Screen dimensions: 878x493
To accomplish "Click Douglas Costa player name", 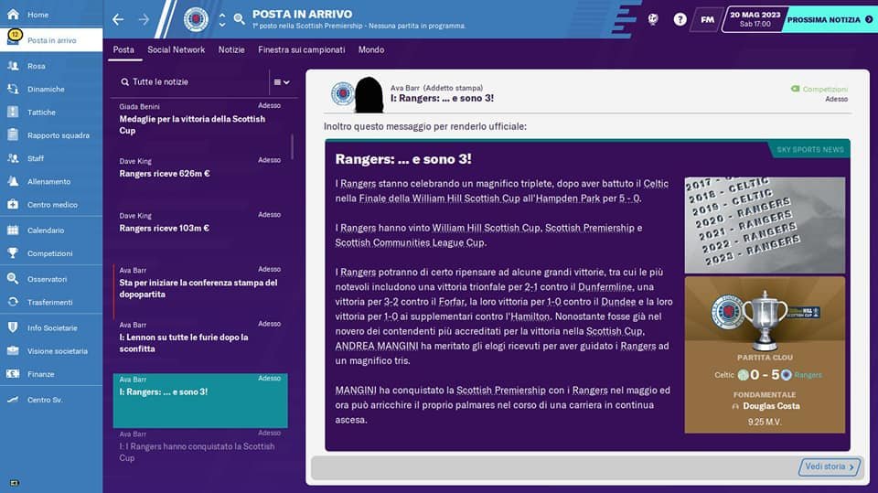I will pyautogui.click(x=771, y=406).
